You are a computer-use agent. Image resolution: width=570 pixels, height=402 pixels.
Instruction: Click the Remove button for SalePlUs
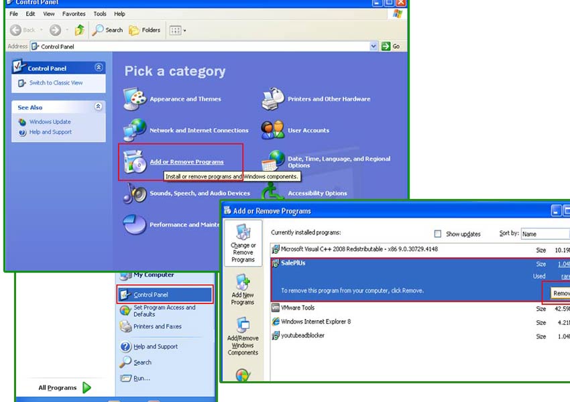560,293
